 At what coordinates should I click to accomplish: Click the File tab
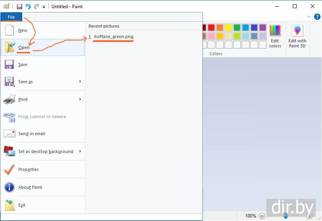click(11, 17)
